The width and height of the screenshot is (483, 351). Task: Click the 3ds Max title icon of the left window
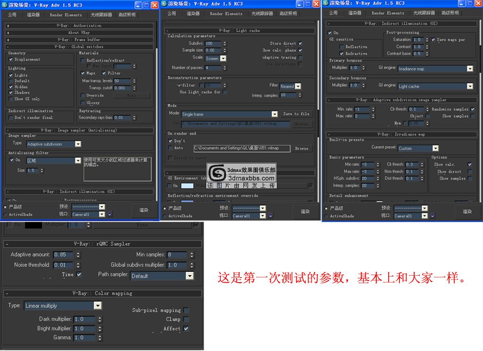tap(4, 5)
